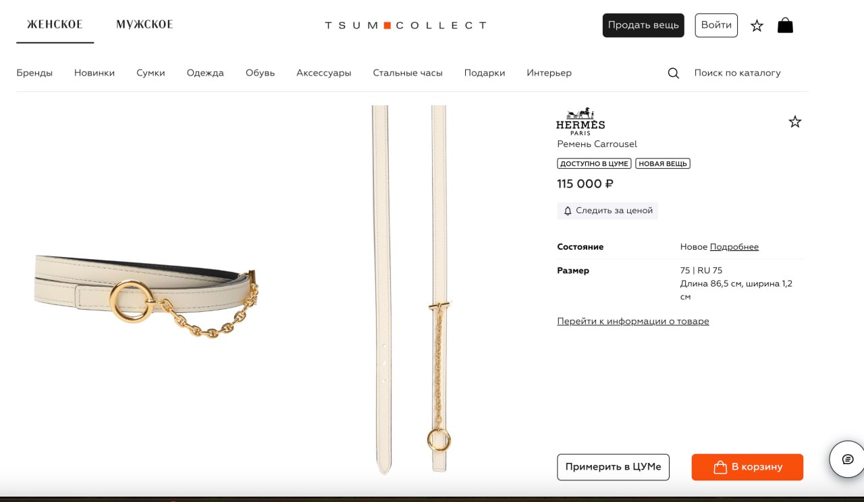Add Carrousel belt to favorites star

795,121
